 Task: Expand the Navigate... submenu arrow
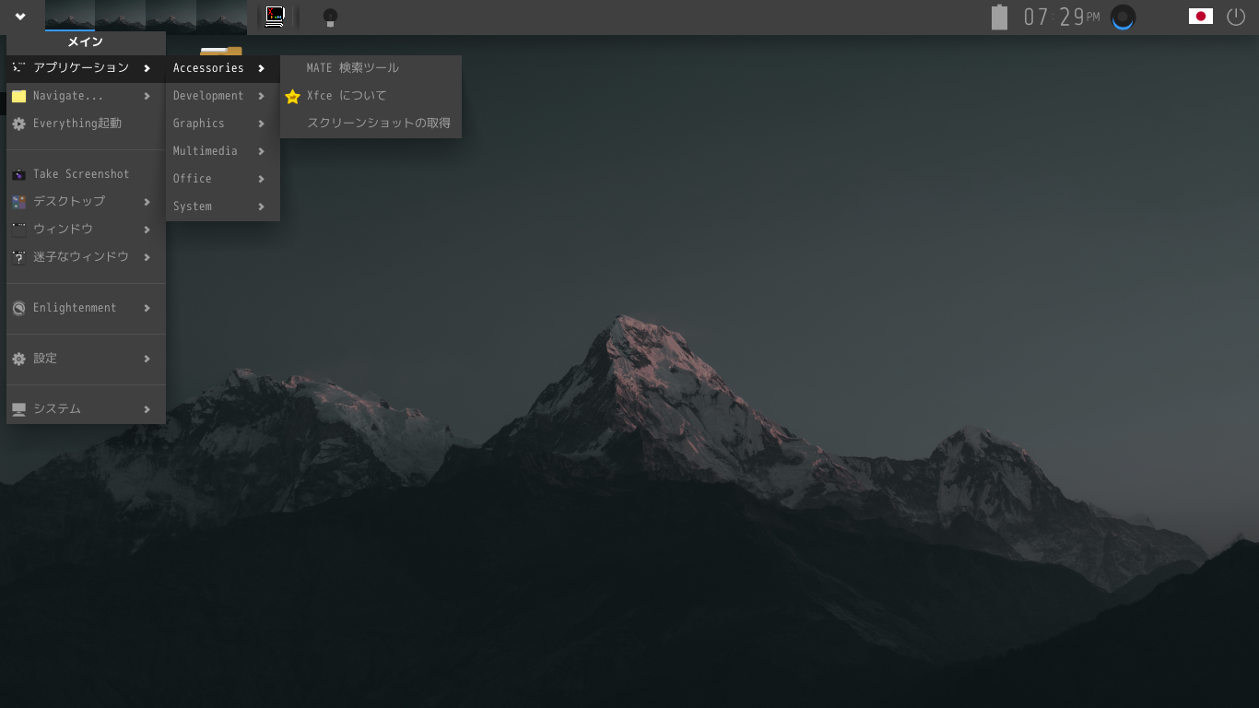pyautogui.click(x=147, y=96)
